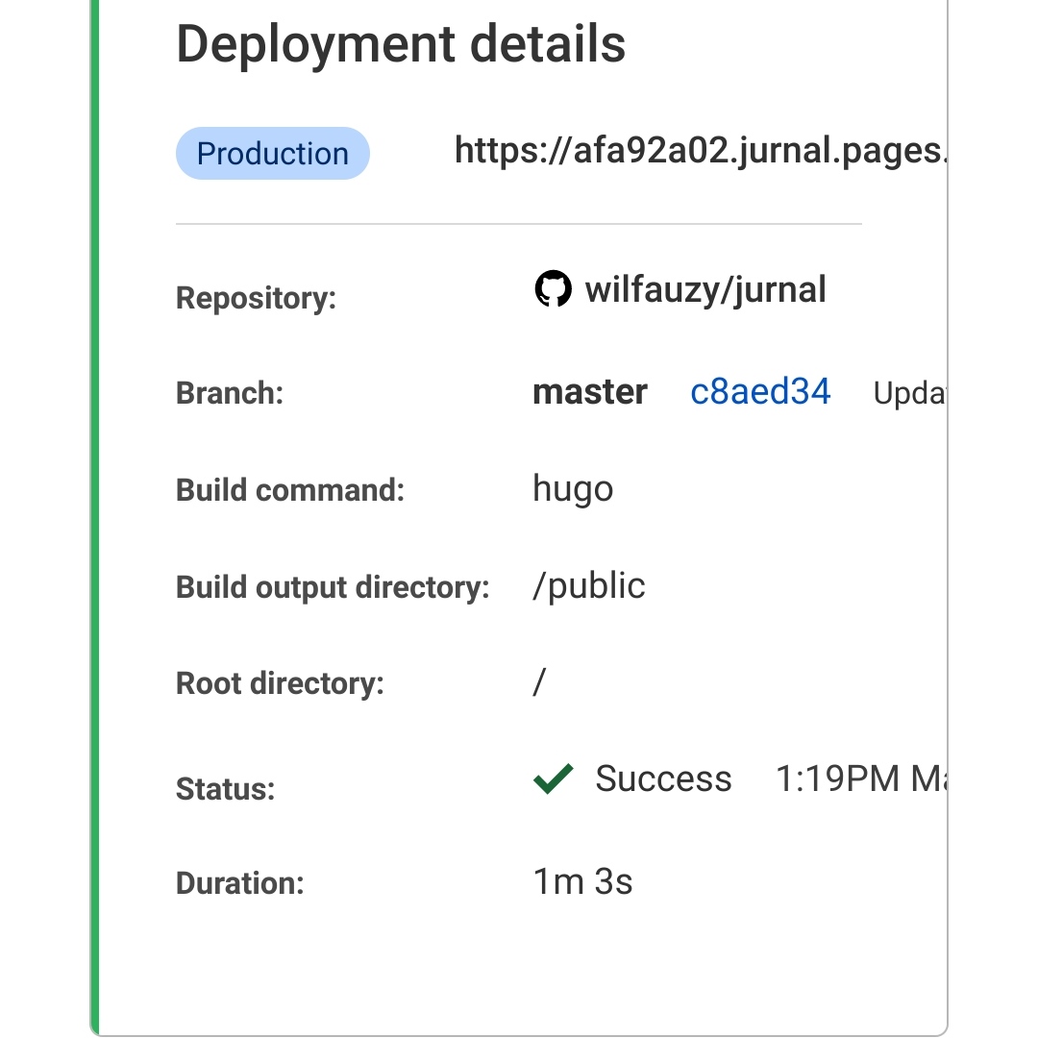Viewport: 1038px width, 1038px height.
Task: Click the 1m 3s duration value
Action: click(582, 881)
